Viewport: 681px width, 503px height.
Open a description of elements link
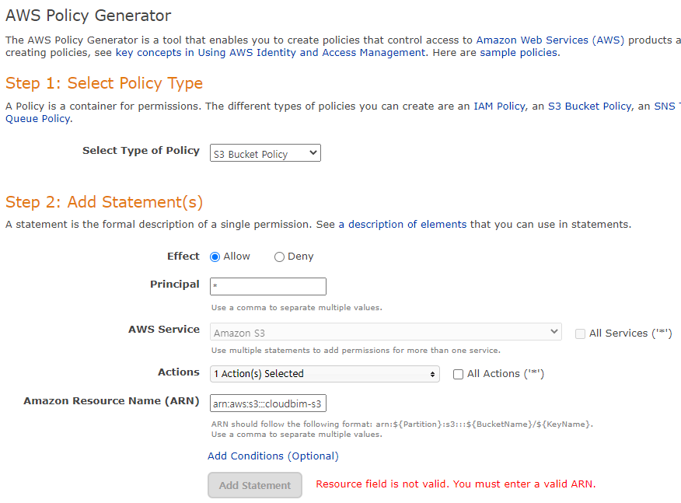pyautogui.click(x=403, y=225)
